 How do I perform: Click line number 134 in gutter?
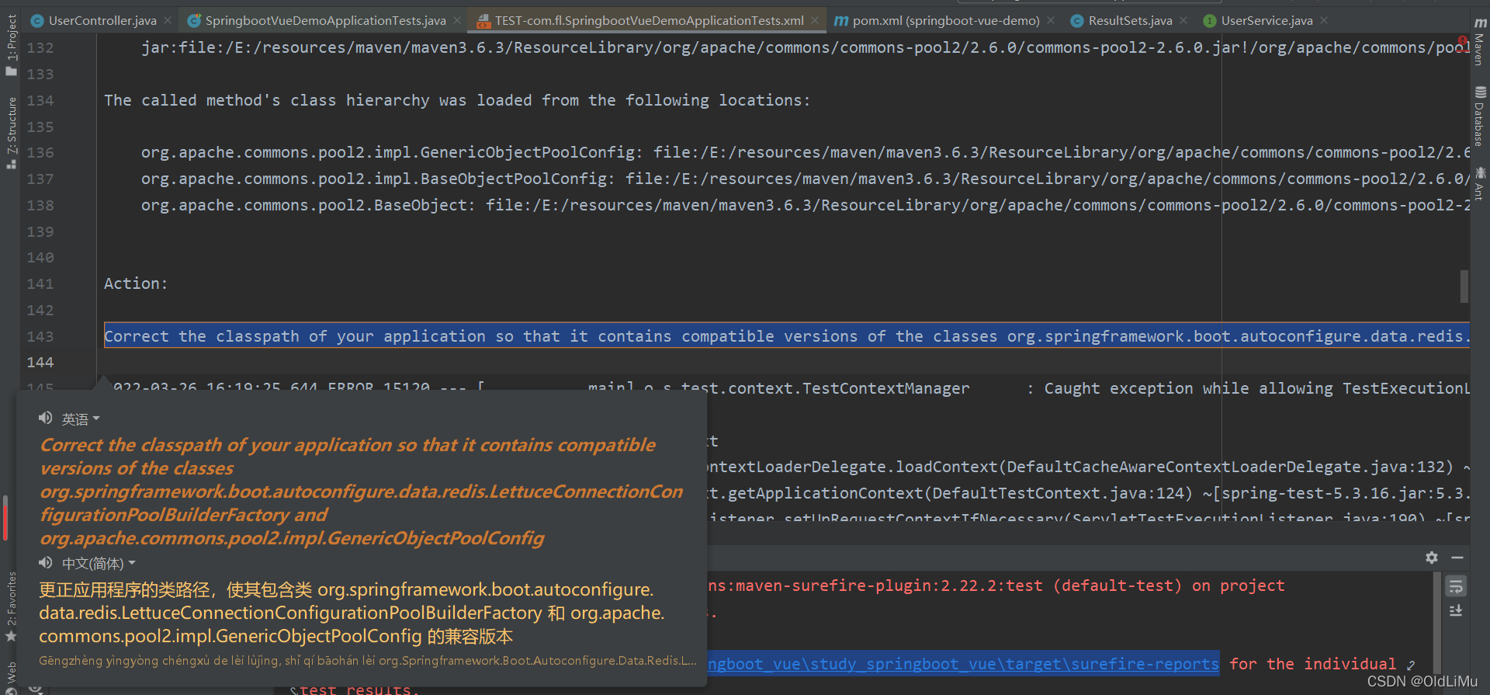[40, 101]
